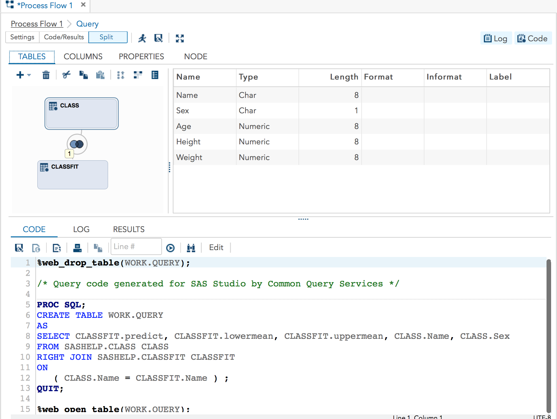Click the binoculars find icon
Image resolution: width=557 pixels, height=419 pixels.
pyautogui.click(x=191, y=248)
